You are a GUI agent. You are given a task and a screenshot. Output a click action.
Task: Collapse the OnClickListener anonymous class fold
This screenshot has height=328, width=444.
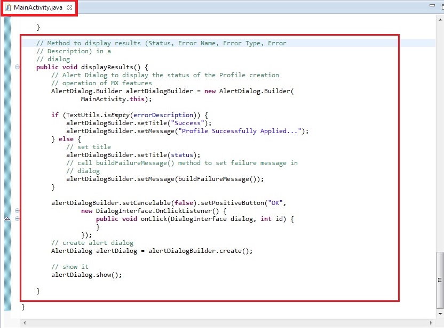(18, 211)
